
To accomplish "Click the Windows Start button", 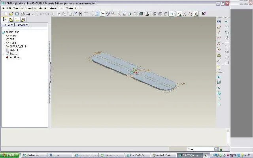I will pyautogui.click(x=9, y=155).
